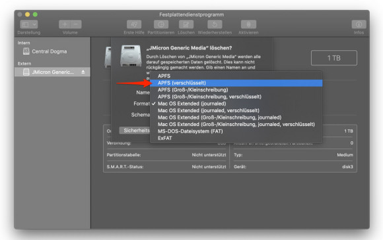Image resolution: width=383 pixels, height=240 pixels.
Task: Click the Extern sidebar heading
Action: click(24, 64)
